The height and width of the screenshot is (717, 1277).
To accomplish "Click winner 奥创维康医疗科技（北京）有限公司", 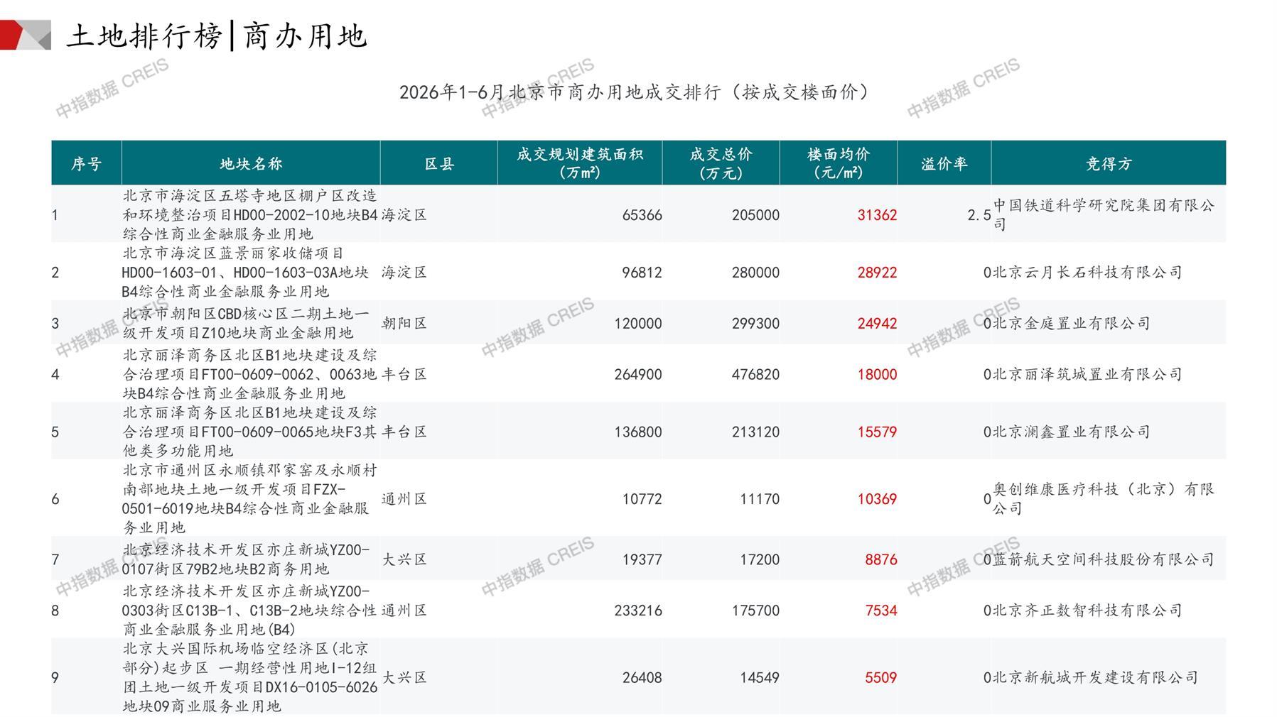I will pyautogui.click(x=1104, y=498).
